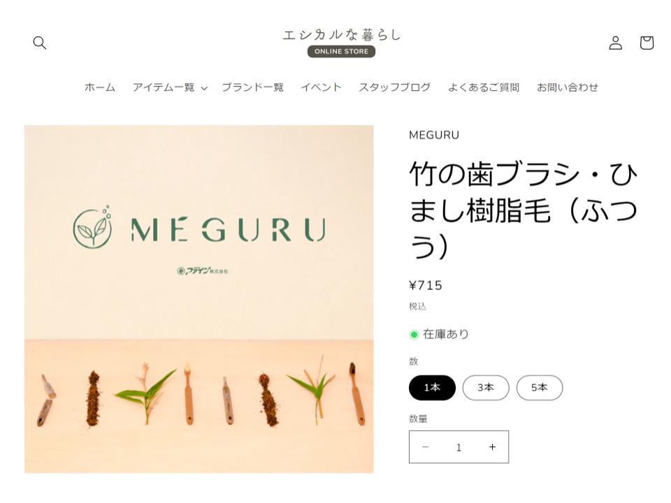Go to お問い合わせ contact page
The height and width of the screenshot is (503, 671).
(x=568, y=87)
